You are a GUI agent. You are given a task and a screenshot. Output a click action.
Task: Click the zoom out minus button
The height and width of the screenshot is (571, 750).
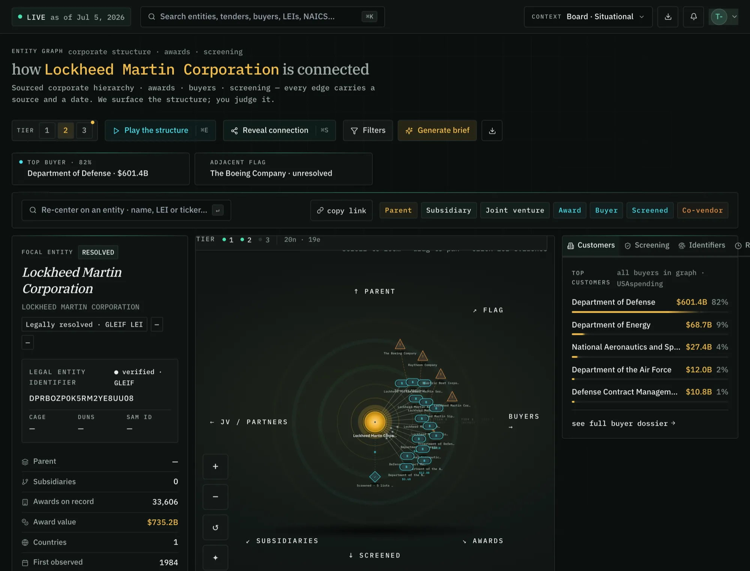[215, 497]
